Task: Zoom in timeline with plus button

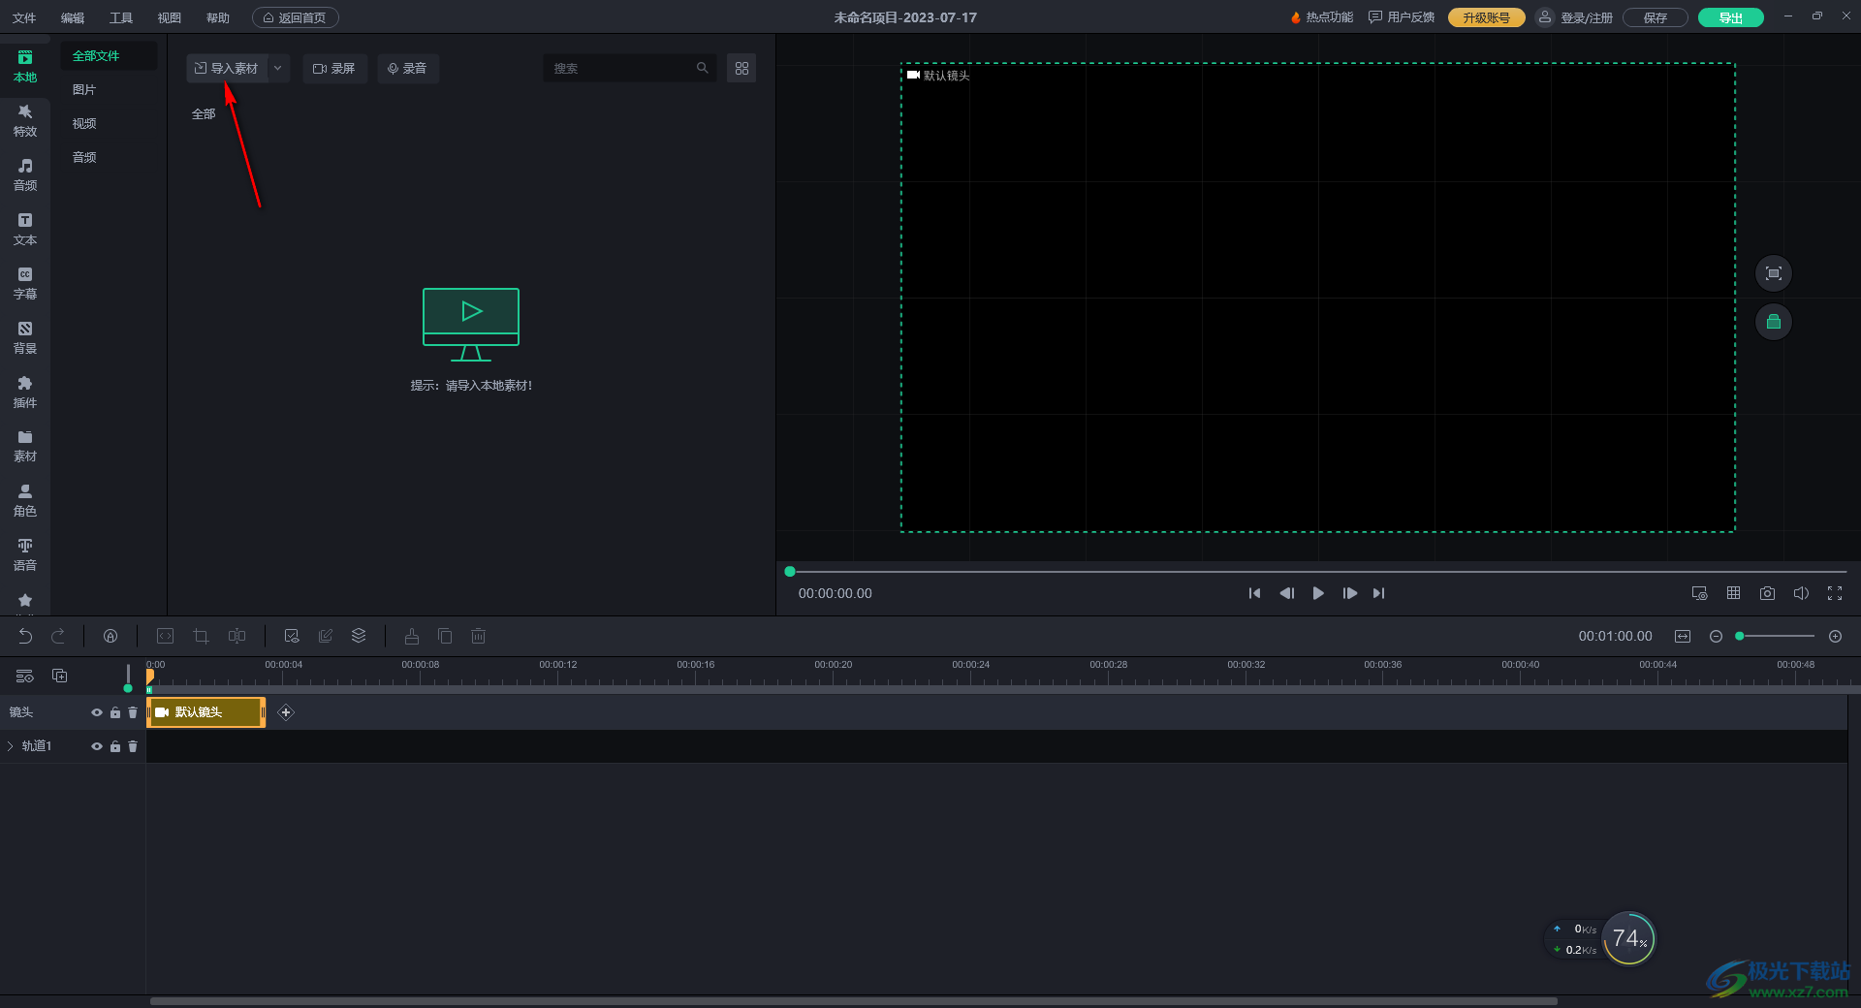Action: click(x=1835, y=636)
